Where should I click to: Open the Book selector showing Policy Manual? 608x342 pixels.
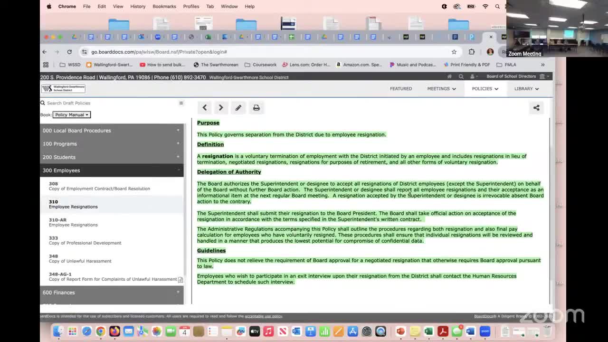point(71,114)
